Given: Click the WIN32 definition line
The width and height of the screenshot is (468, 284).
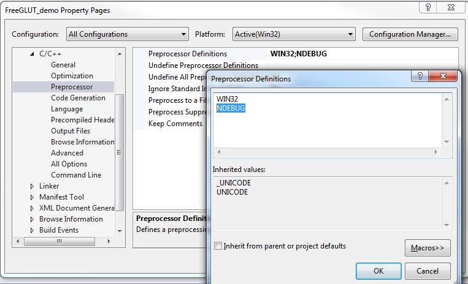Looking at the screenshot, I should coord(227,99).
